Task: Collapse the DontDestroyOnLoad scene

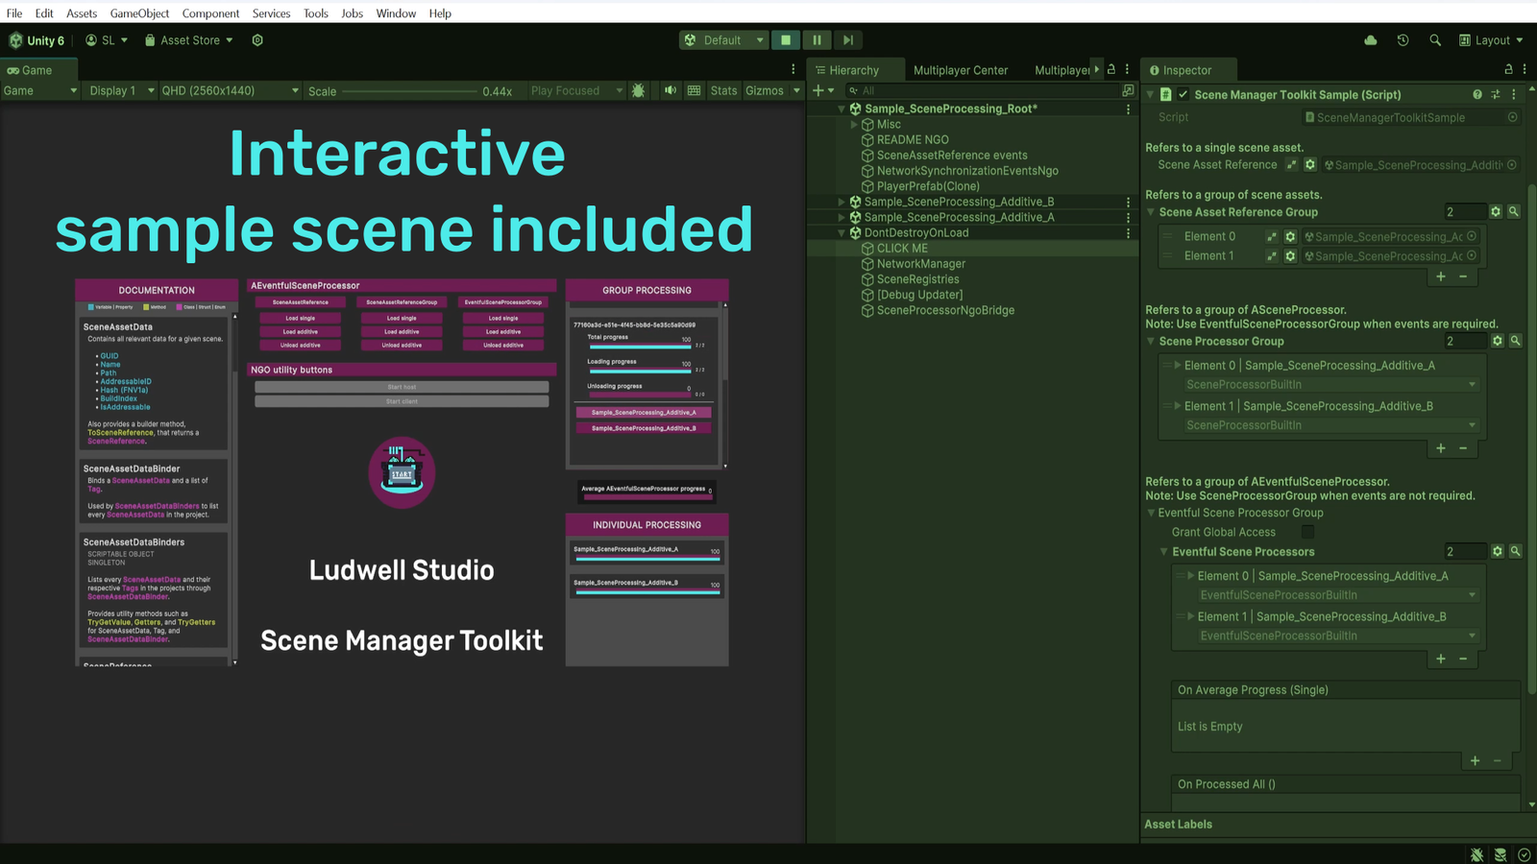Action: [842, 232]
